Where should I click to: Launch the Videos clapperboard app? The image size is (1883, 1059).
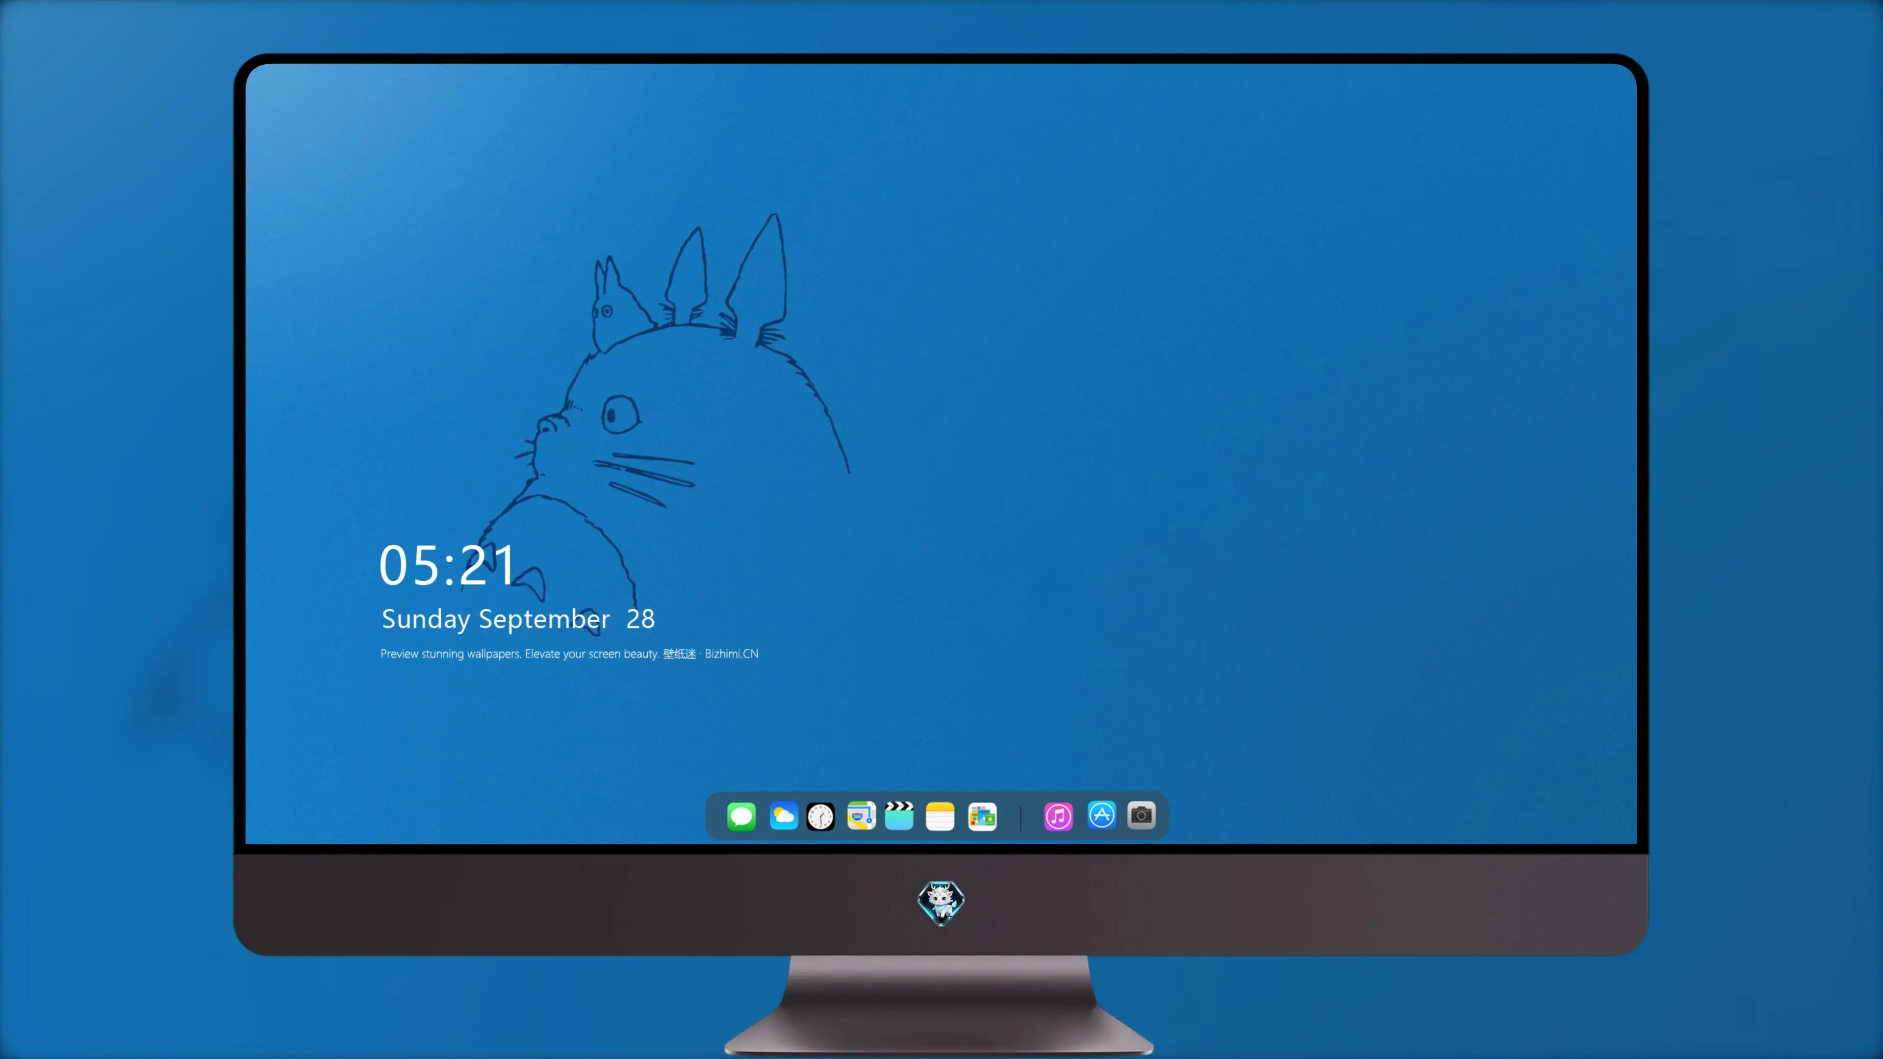pyautogui.click(x=899, y=816)
